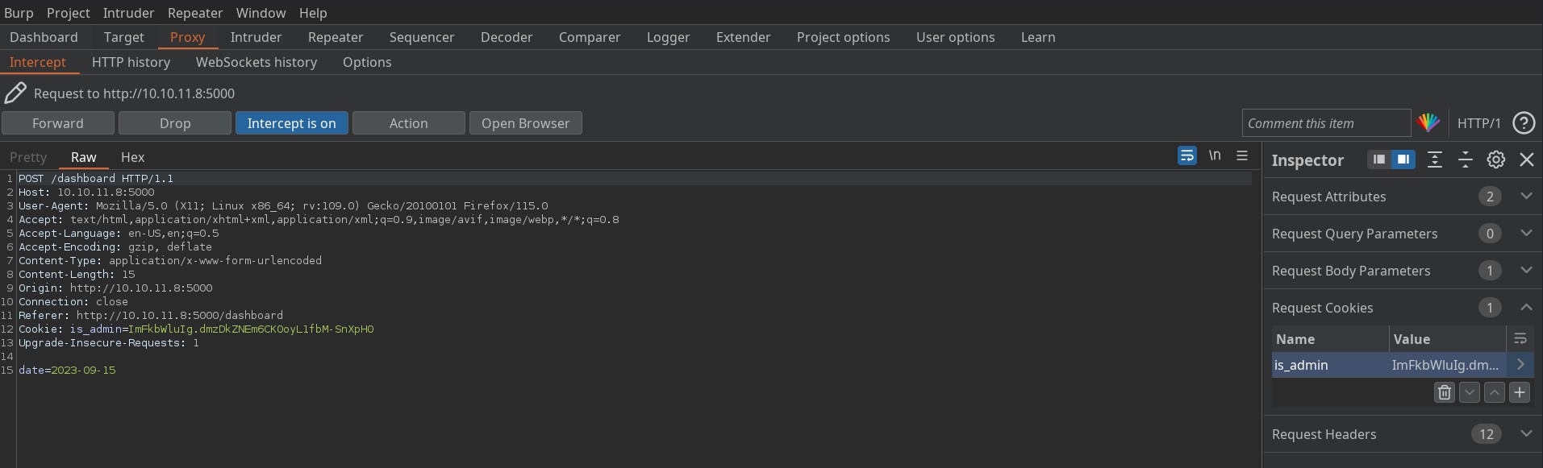Switch to the Hex view tab
The image size is (1543, 468).
click(133, 157)
